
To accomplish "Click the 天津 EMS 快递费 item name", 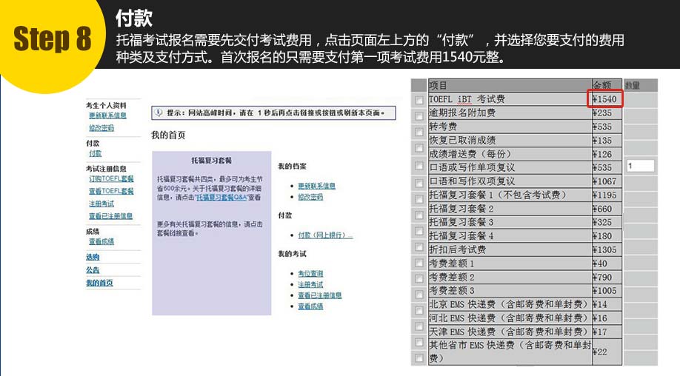I will click(510, 332).
